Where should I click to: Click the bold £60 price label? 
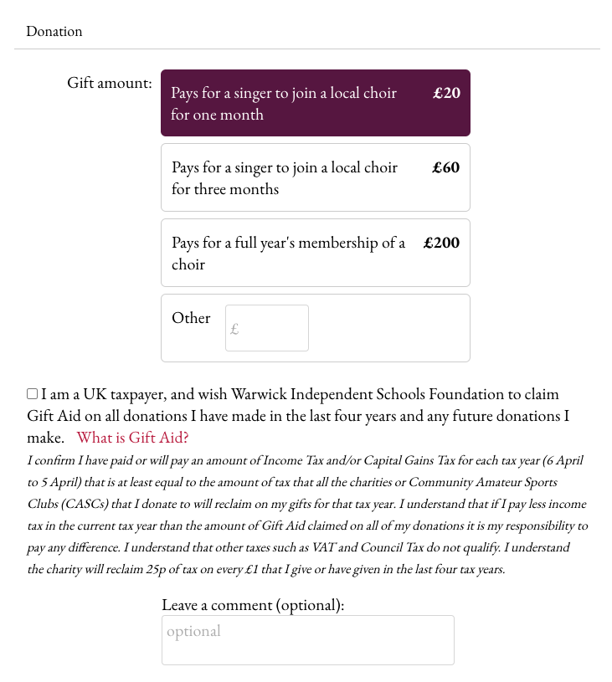(x=445, y=167)
